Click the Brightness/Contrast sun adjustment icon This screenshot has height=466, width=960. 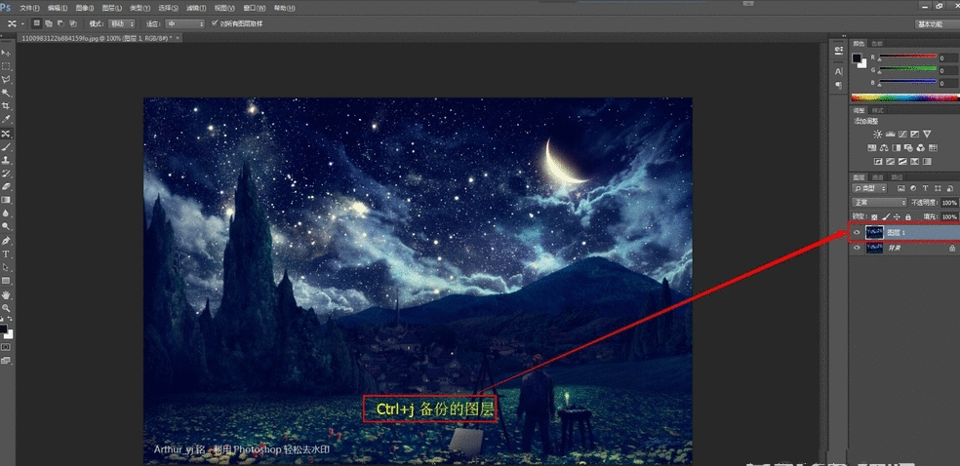pyautogui.click(x=878, y=134)
